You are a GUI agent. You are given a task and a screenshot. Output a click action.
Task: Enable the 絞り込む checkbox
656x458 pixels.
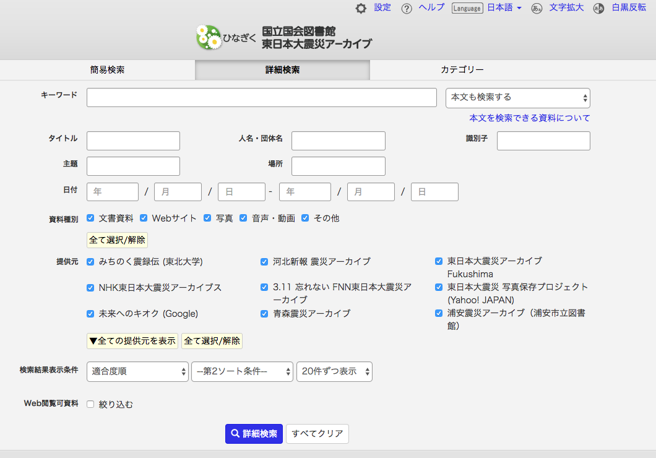coord(90,404)
